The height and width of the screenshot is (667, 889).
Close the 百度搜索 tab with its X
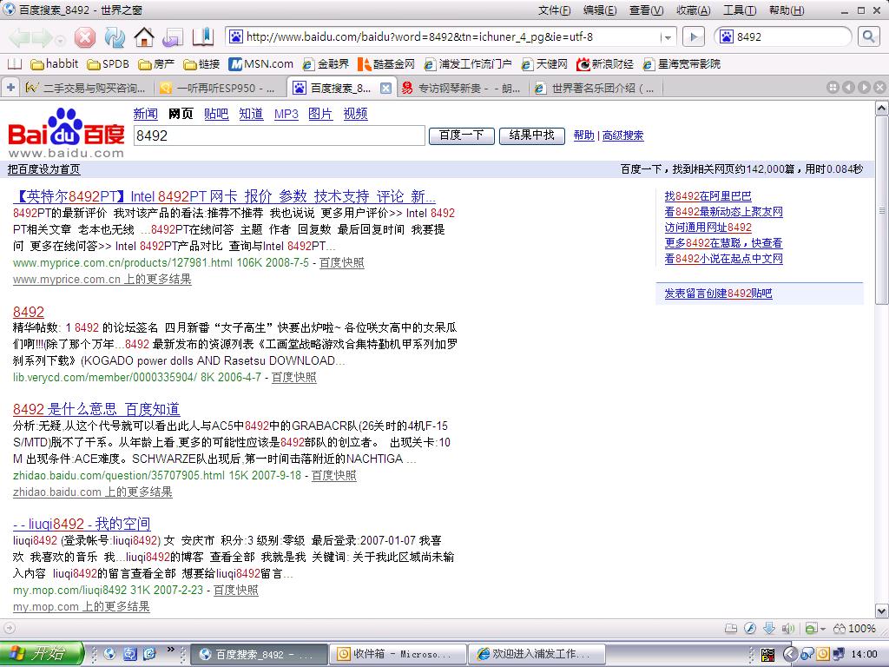[x=385, y=88]
